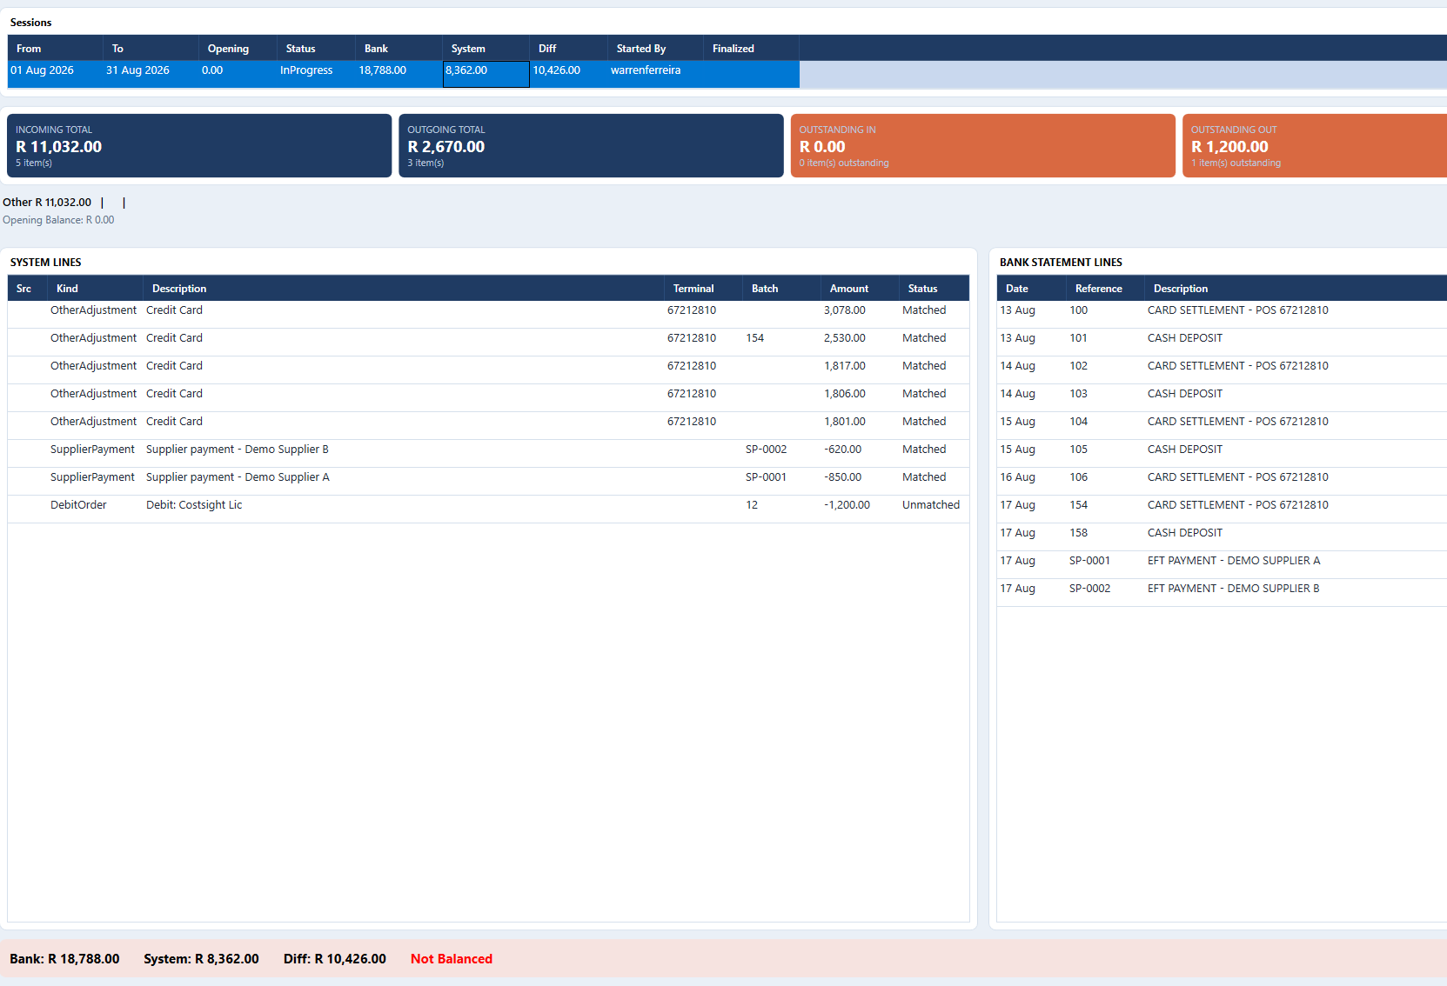Click the Amount column header

[860, 289]
